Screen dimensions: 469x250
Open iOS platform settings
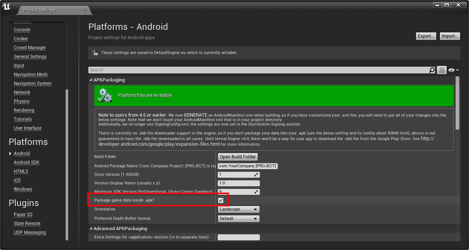[x=17, y=180]
